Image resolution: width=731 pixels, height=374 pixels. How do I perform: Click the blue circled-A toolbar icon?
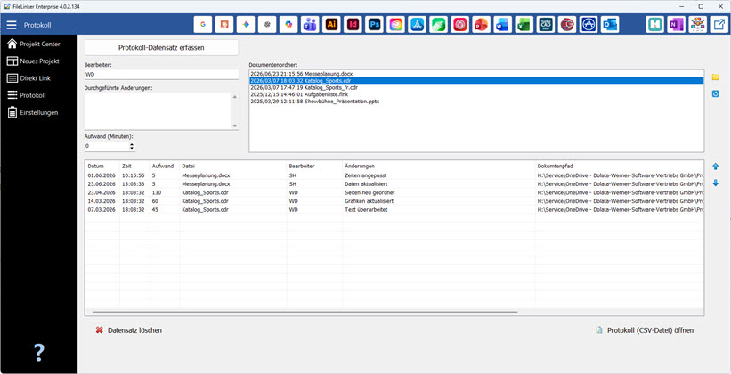[589, 25]
